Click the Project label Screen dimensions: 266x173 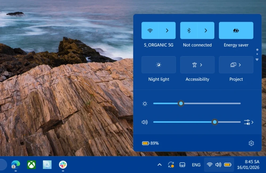(236, 79)
